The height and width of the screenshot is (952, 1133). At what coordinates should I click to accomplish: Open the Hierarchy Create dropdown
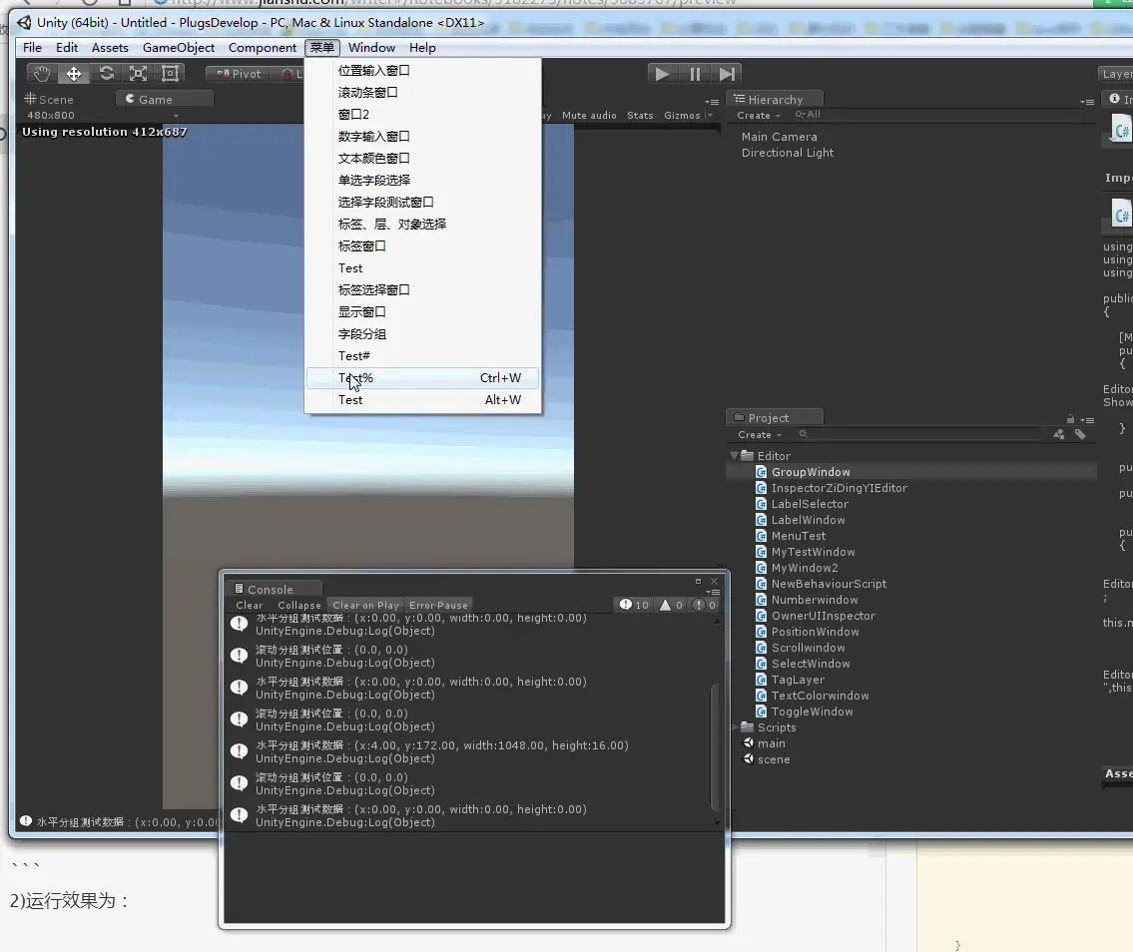[758, 116]
